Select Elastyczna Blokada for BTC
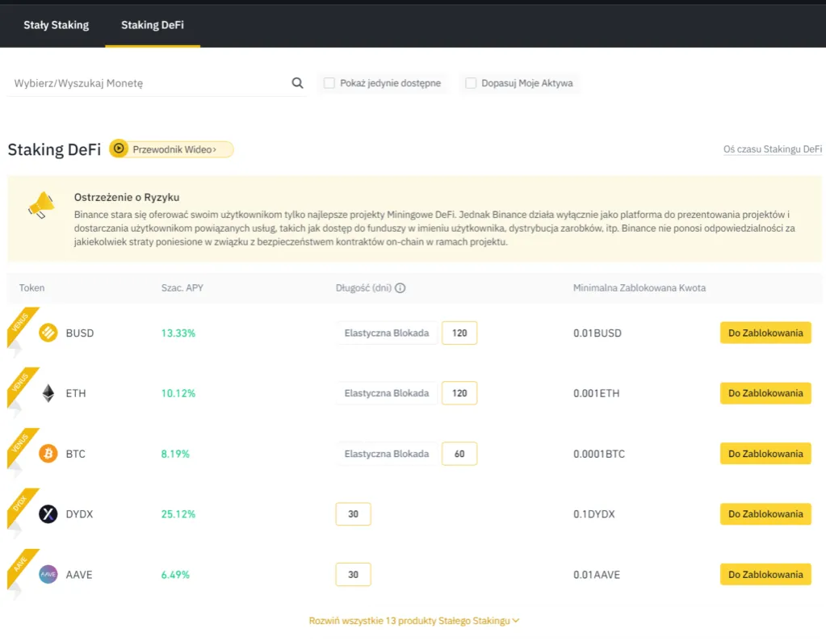Screen dimensions: 826x641 387,454
